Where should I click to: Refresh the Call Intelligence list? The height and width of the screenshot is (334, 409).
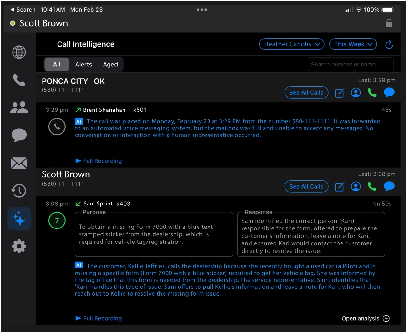[x=389, y=44]
